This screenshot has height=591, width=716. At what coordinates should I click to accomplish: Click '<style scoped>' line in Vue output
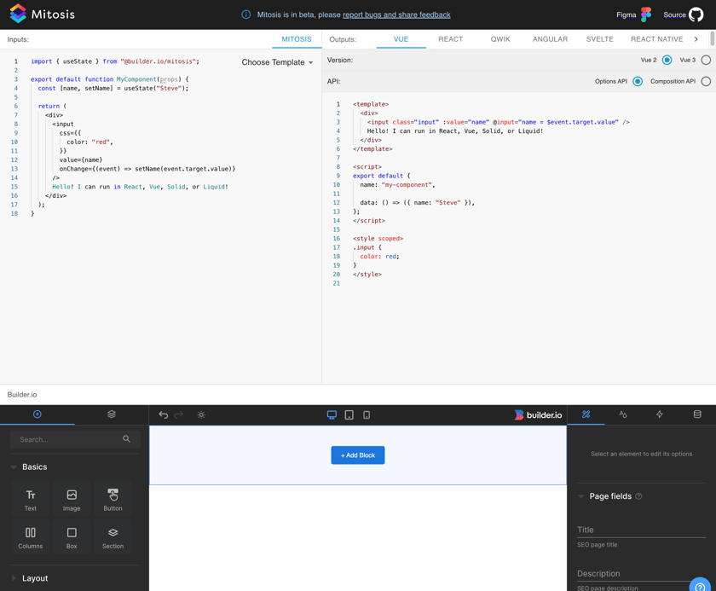coord(378,239)
